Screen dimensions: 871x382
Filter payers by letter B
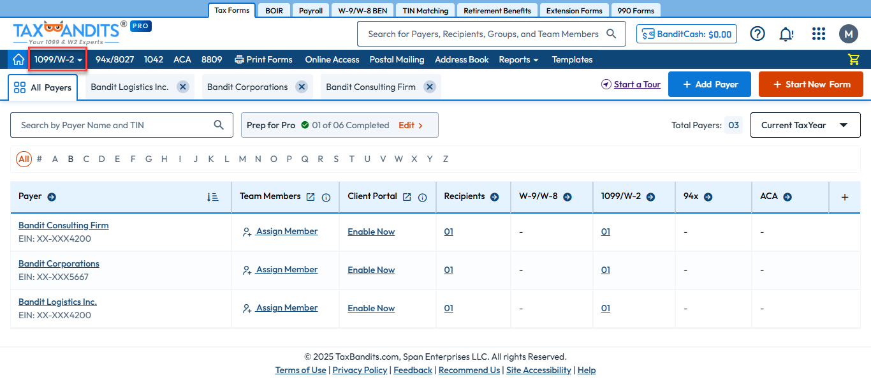[71, 159]
